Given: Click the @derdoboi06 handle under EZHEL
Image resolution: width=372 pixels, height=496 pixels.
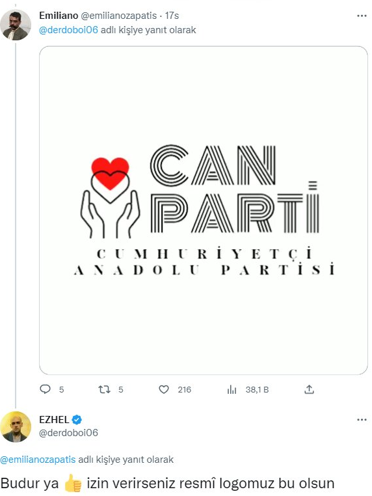Looking at the screenshot, I should 68,432.
